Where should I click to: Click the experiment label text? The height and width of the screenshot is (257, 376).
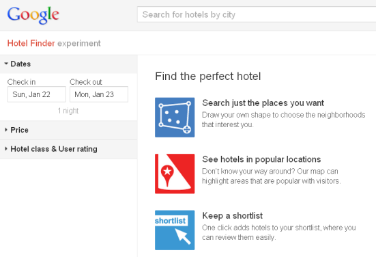79,44
